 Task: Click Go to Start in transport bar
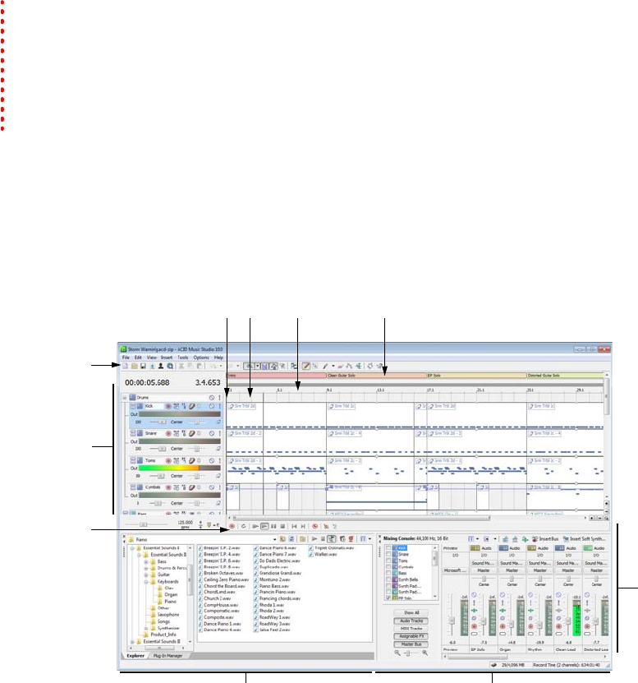[294, 526]
